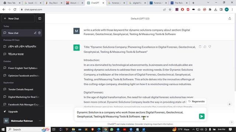Open the Windows Start menu
236x132 pixels.
click(3, 129)
